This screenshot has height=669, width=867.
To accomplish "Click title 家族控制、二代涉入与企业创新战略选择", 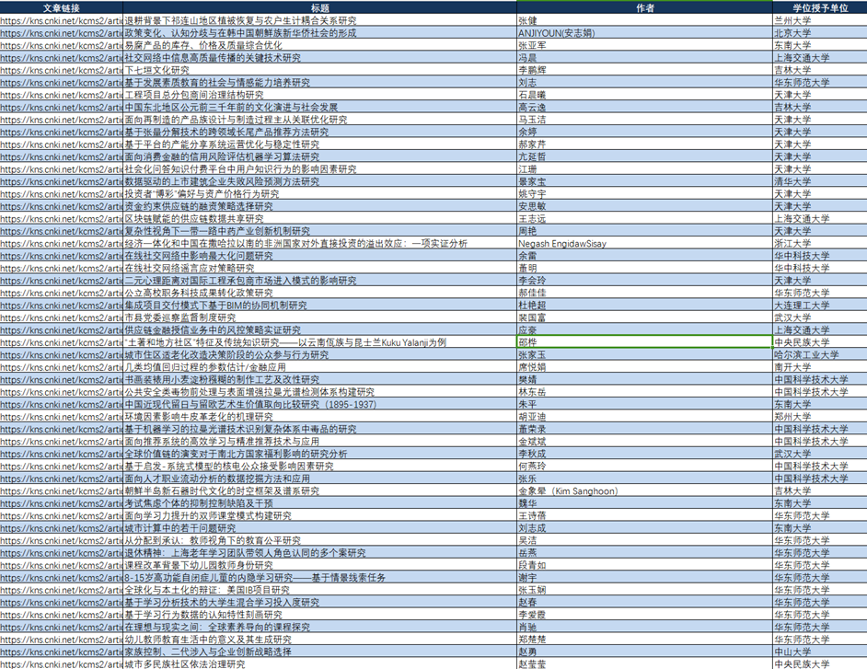I will pyautogui.click(x=208, y=652).
